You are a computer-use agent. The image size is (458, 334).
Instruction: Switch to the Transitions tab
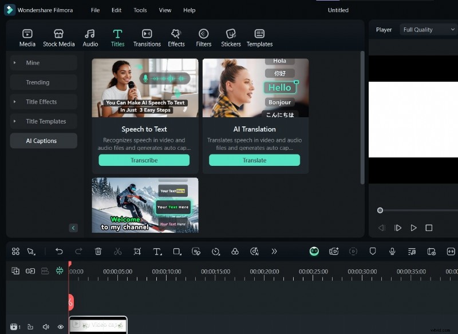pyautogui.click(x=147, y=37)
